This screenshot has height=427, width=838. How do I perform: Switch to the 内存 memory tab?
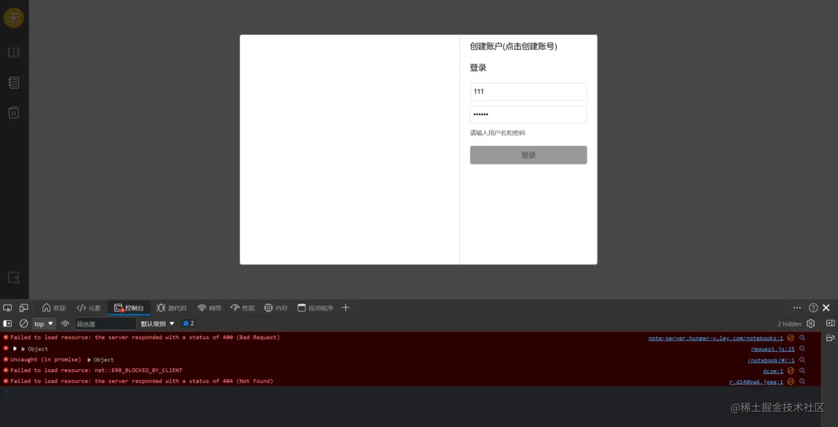pyautogui.click(x=276, y=308)
